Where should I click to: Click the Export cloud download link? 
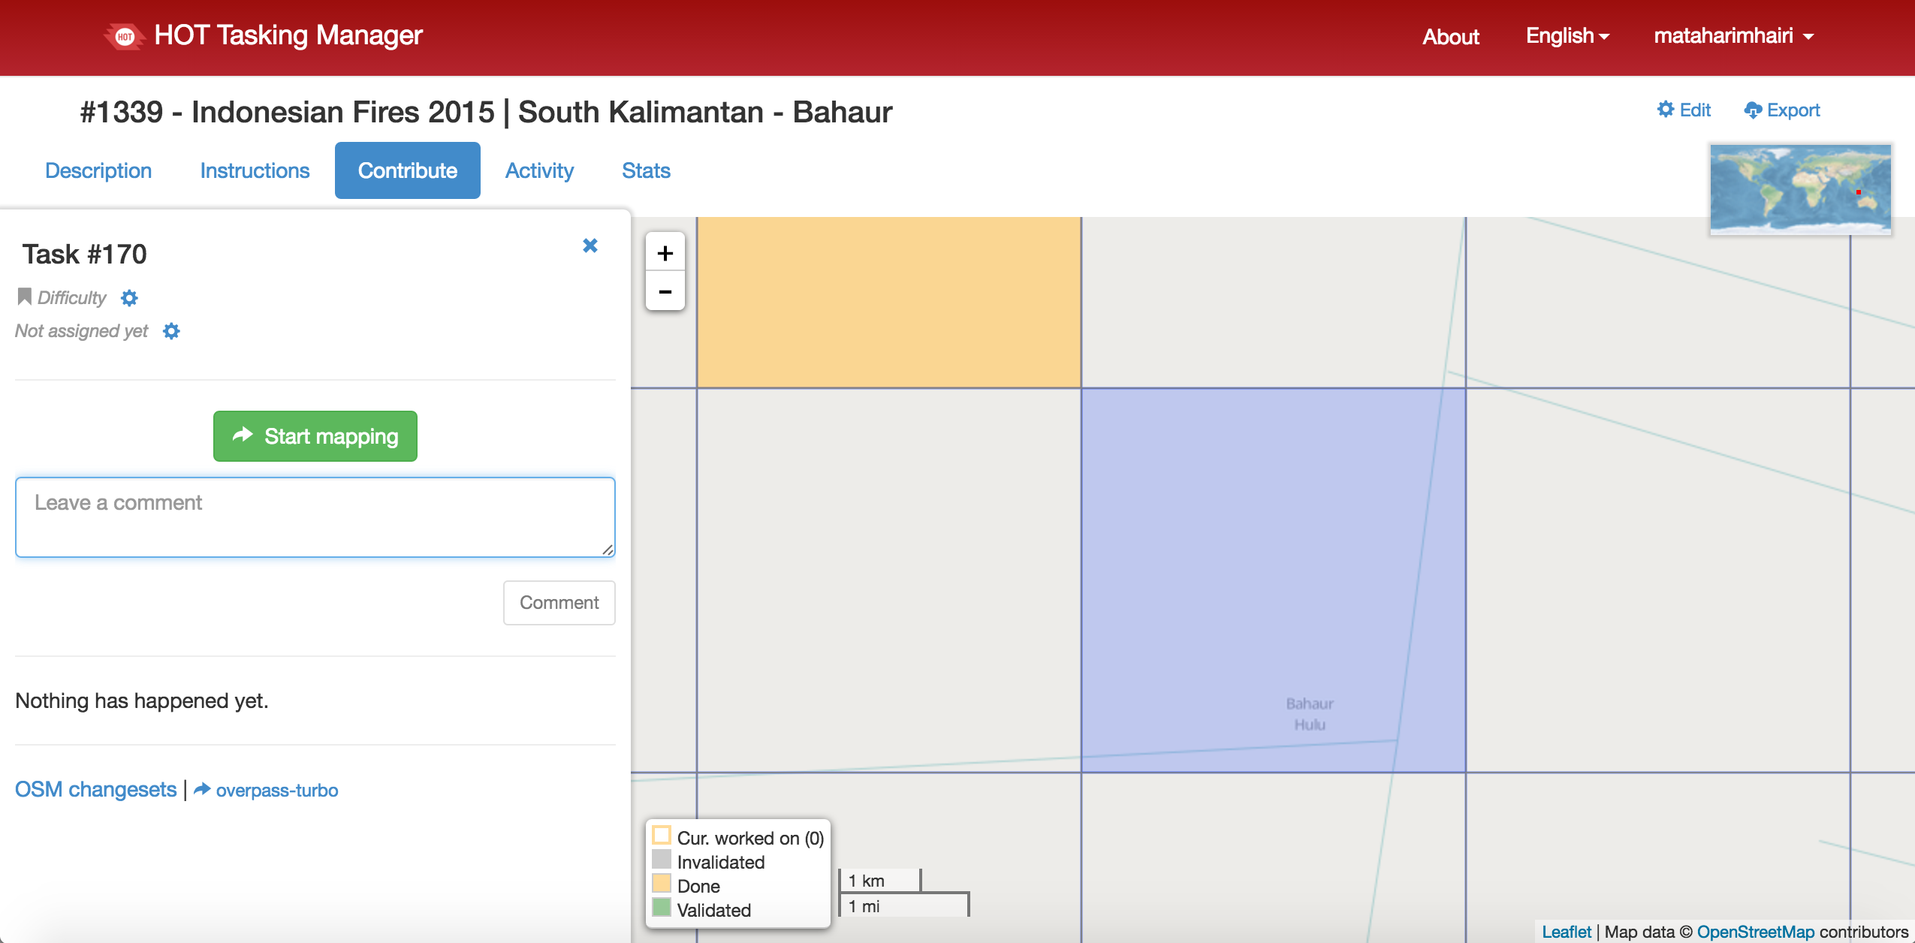1781,110
